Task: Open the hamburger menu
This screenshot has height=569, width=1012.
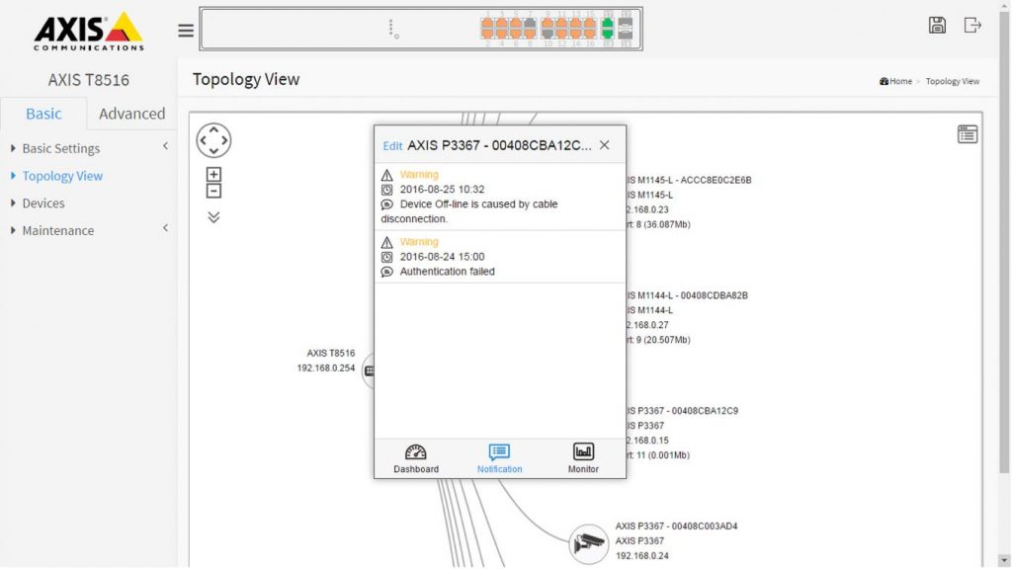Action: [x=185, y=30]
